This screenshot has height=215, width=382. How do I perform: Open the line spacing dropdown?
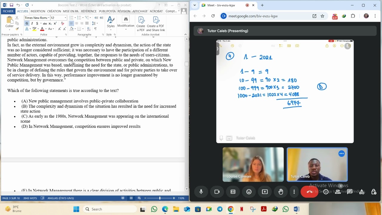(95, 23)
